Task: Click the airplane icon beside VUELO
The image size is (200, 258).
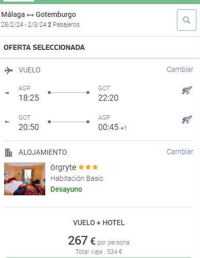Action: click(9, 70)
